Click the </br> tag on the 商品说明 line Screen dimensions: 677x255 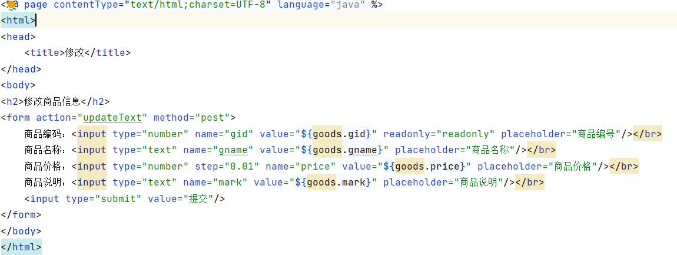(x=530, y=183)
